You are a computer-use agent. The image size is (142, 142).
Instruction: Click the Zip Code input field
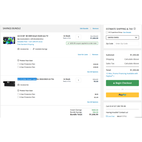pyautogui.click(x=127, y=44)
